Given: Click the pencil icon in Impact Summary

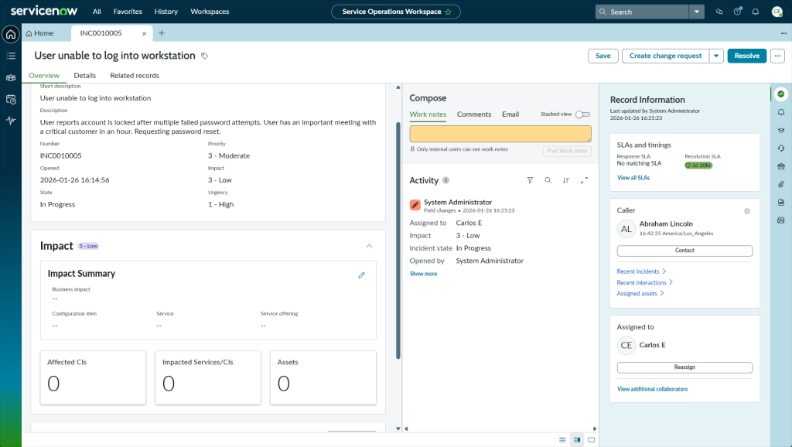Looking at the screenshot, I should tap(361, 275).
